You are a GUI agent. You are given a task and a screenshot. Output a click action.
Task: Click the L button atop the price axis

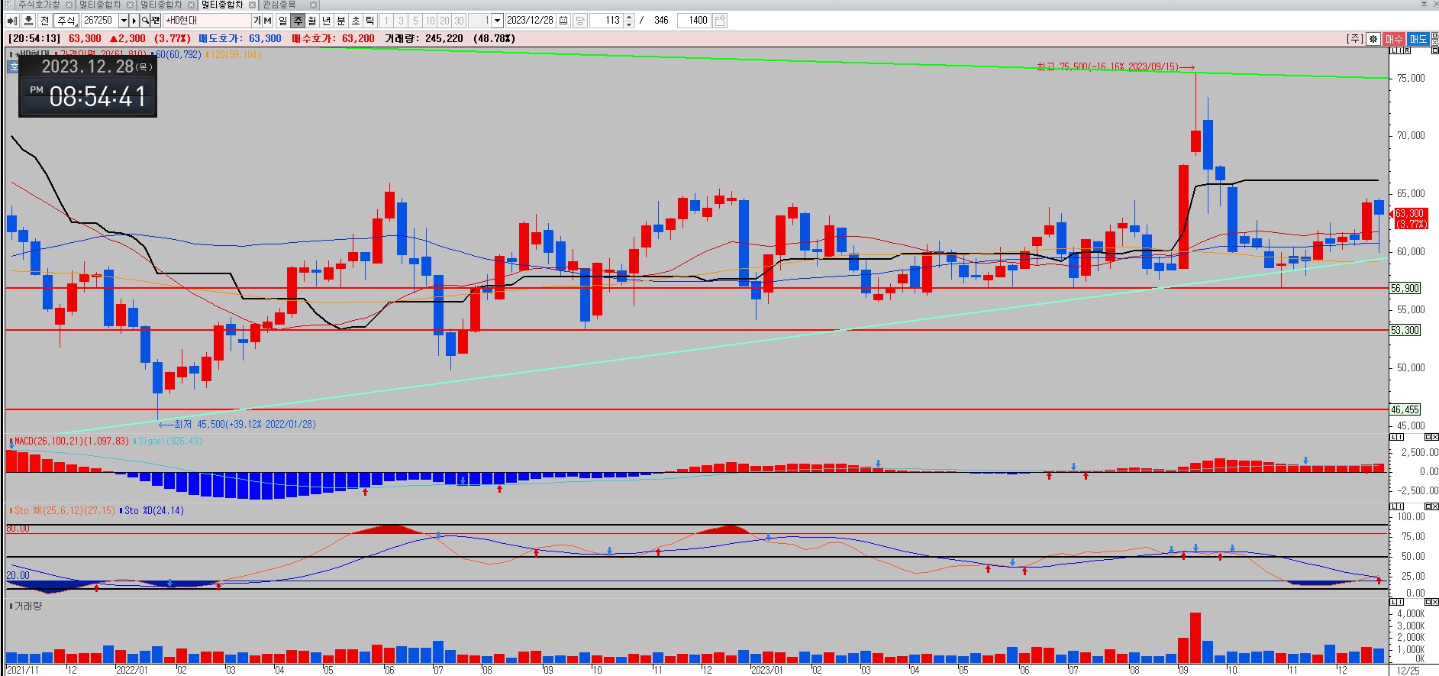[x=1392, y=50]
